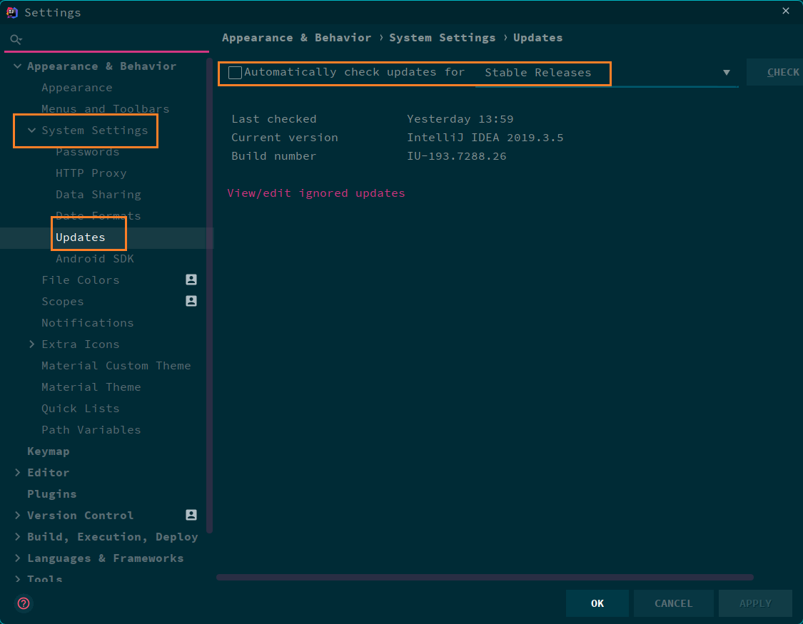Open Scopes settings

coord(63,302)
